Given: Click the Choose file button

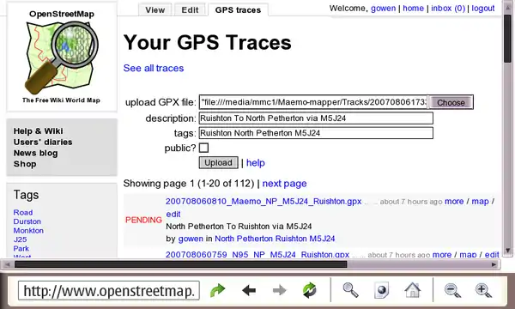Looking at the screenshot, I should click(451, 102).
